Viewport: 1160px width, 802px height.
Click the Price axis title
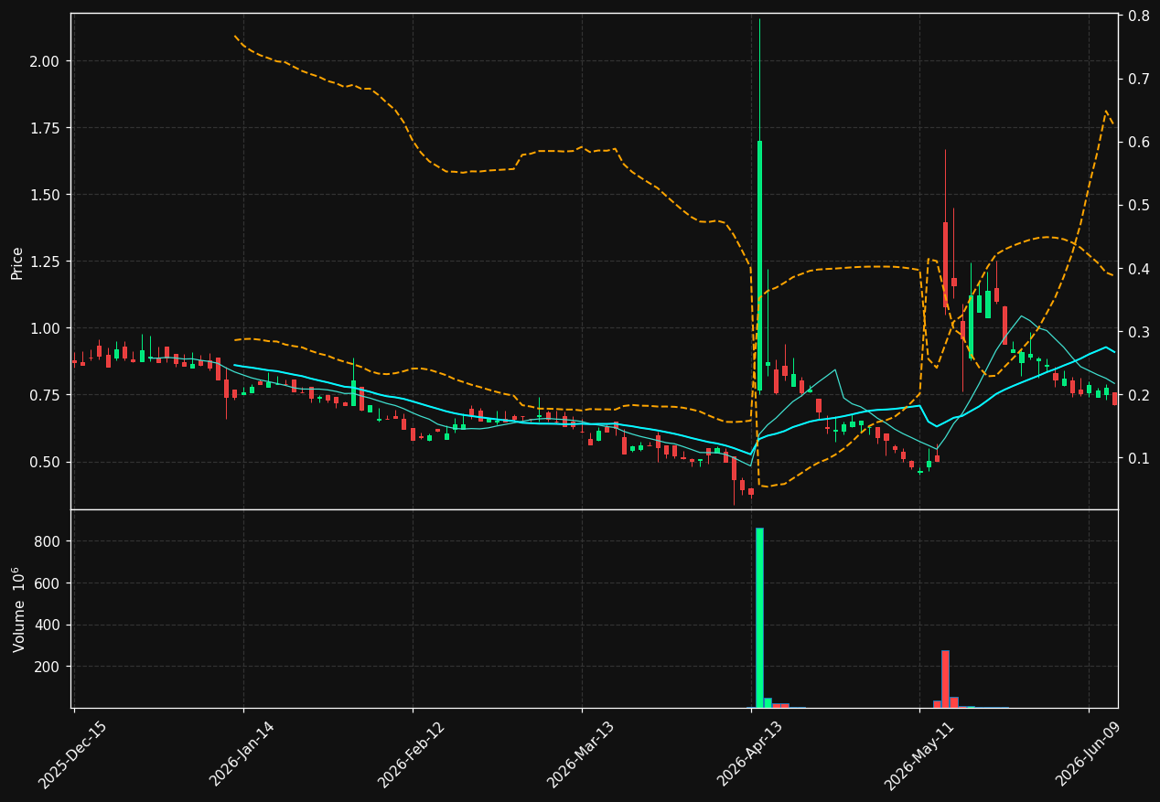(x=17, y=262)
